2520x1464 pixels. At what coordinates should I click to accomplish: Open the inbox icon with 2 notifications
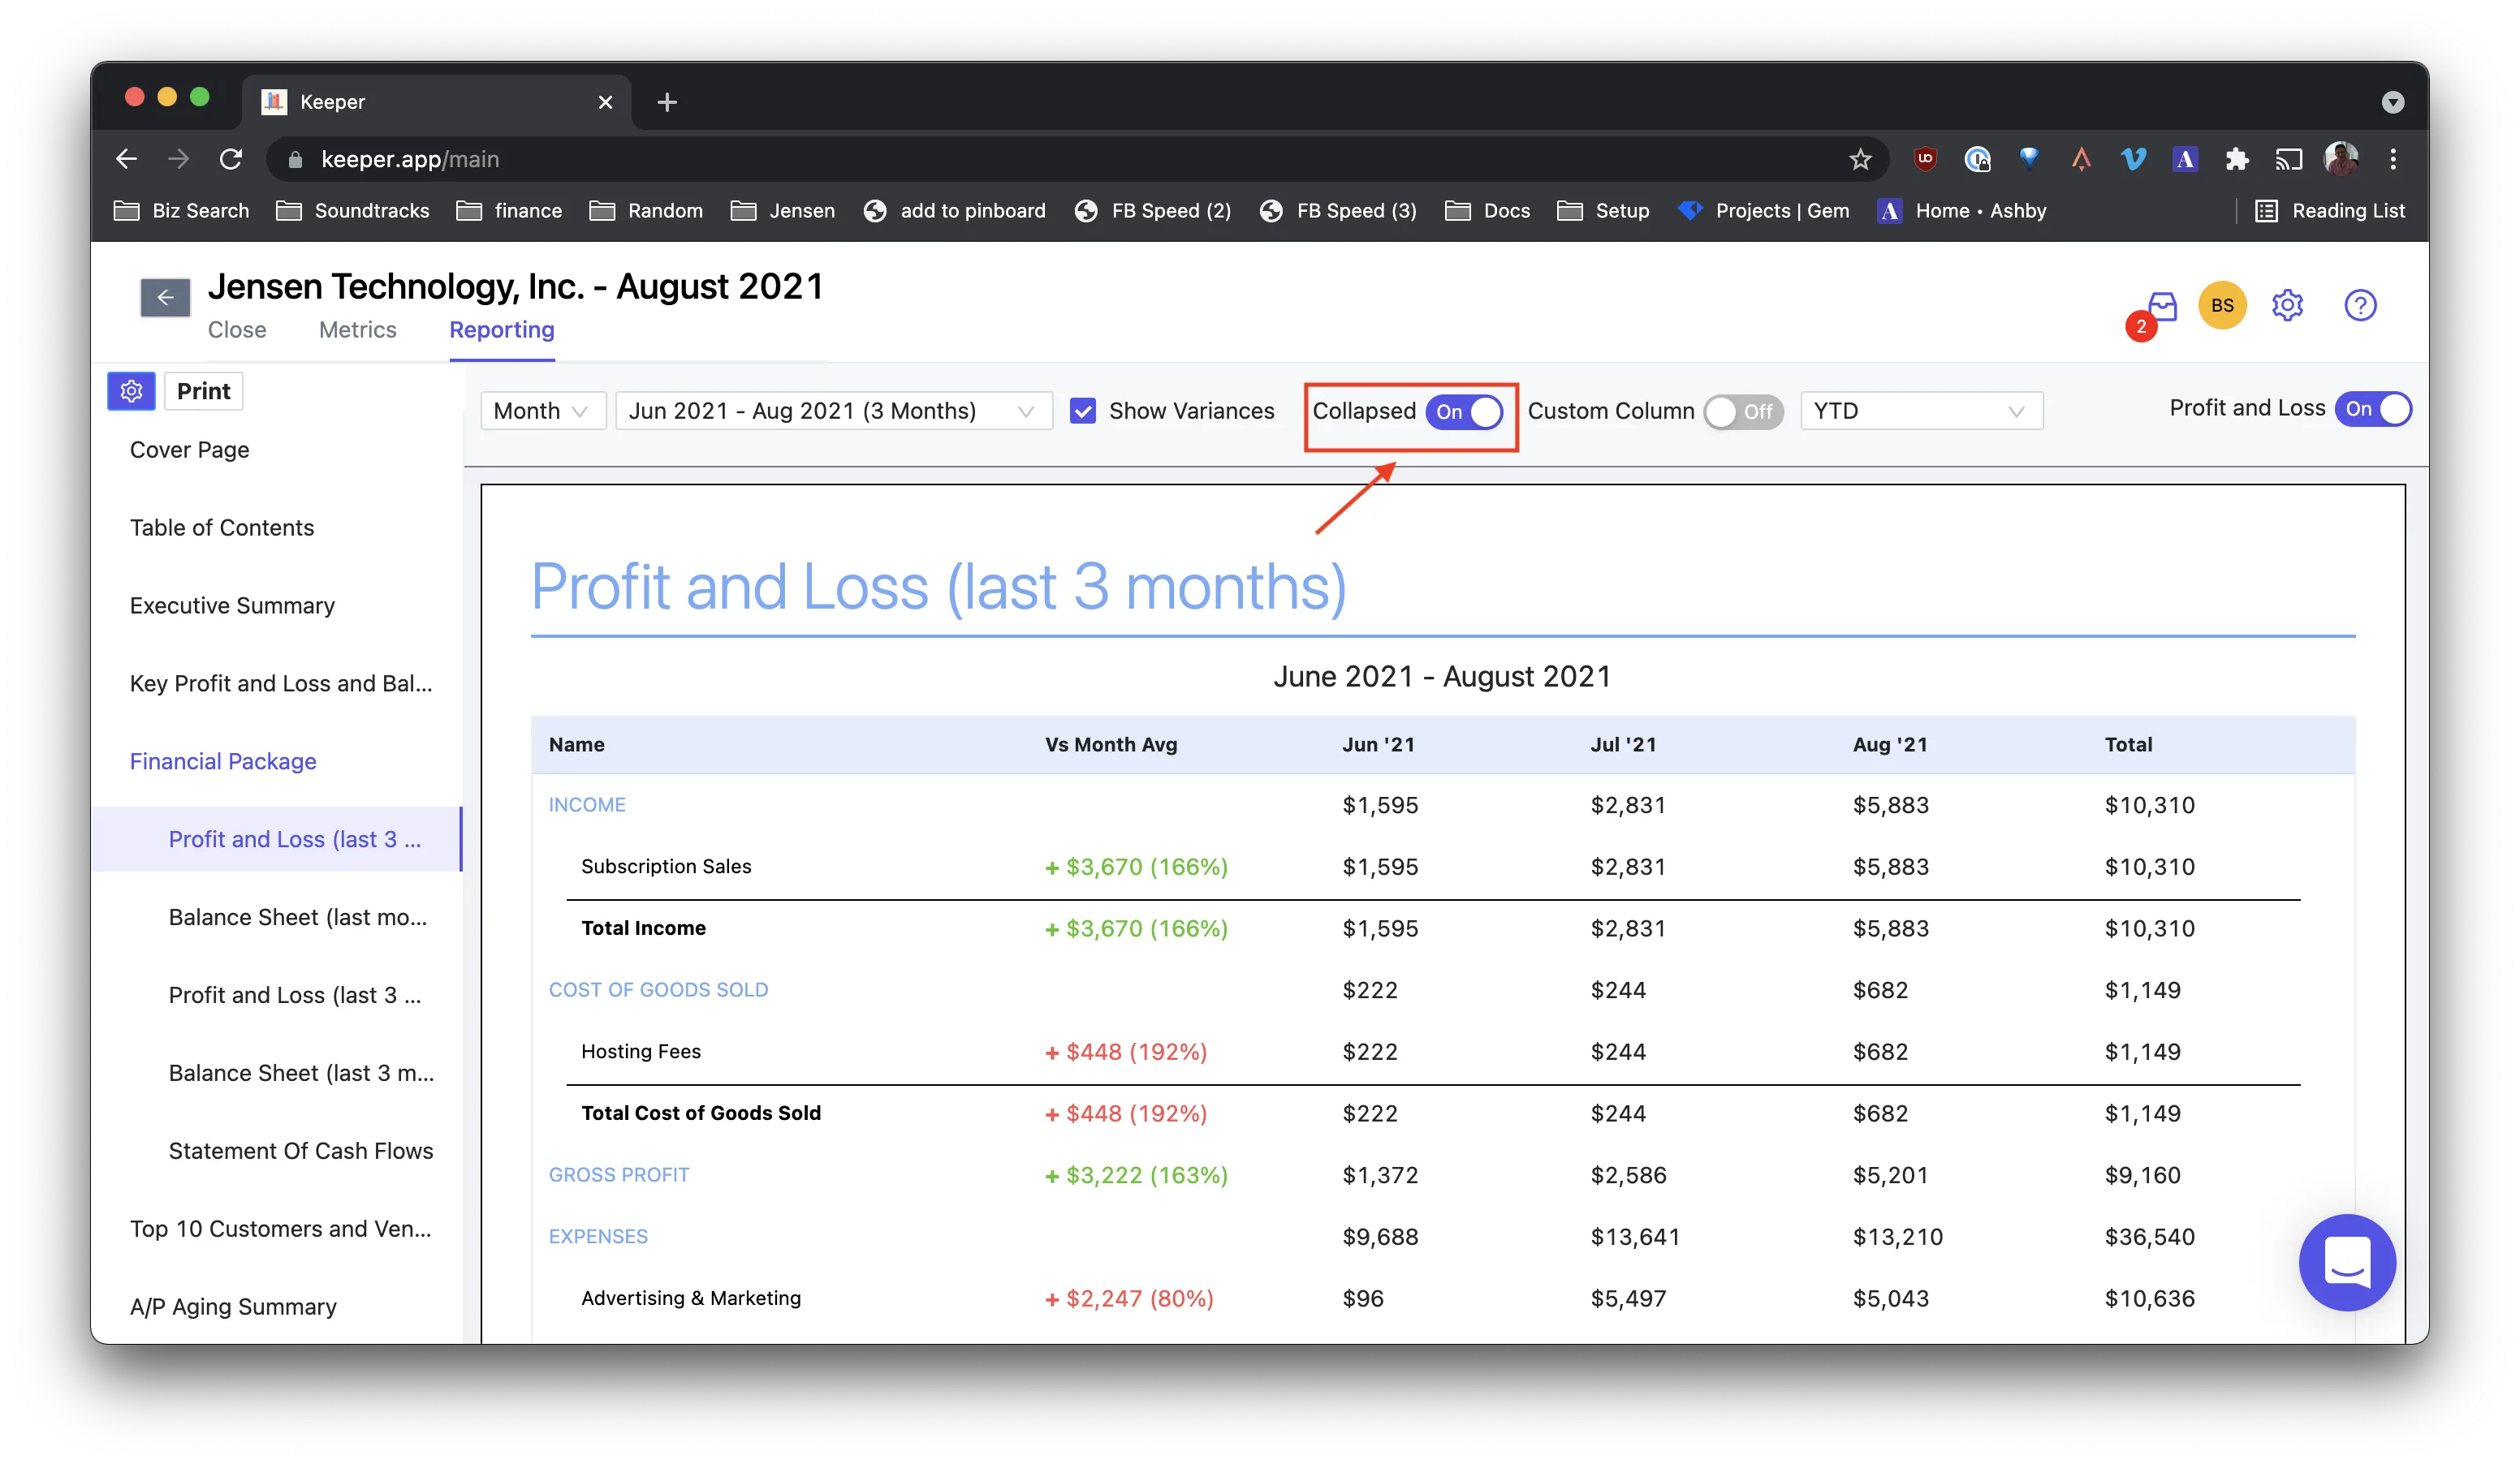pos(2160,306)
